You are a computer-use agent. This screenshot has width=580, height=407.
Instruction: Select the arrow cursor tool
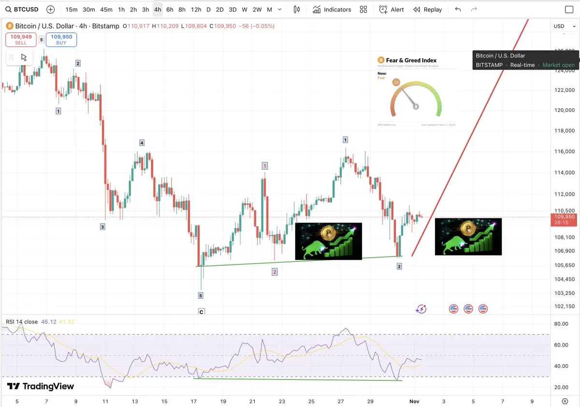pos(24,57)
